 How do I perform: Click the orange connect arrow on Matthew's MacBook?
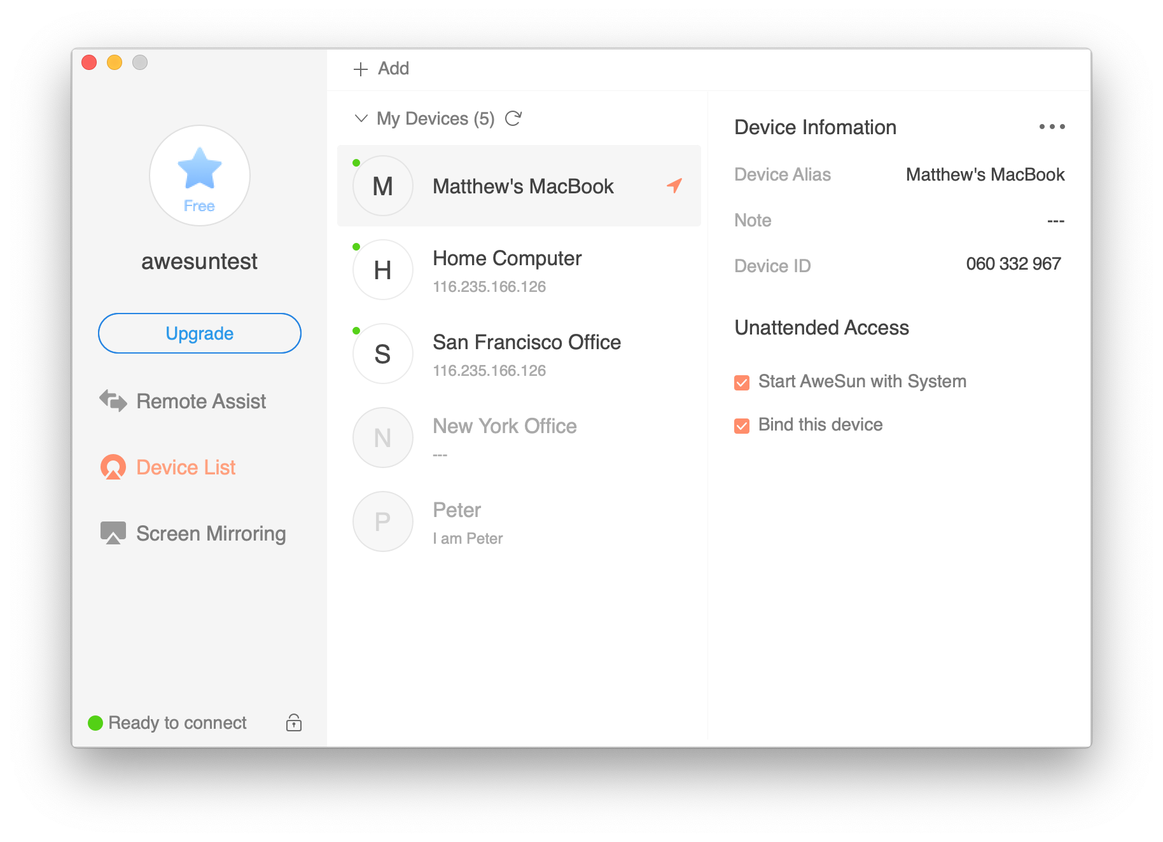[674, 186]
